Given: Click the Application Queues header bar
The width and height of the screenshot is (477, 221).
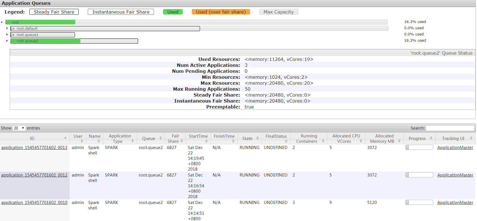Looking at the screenshot, I should point(238,3).
